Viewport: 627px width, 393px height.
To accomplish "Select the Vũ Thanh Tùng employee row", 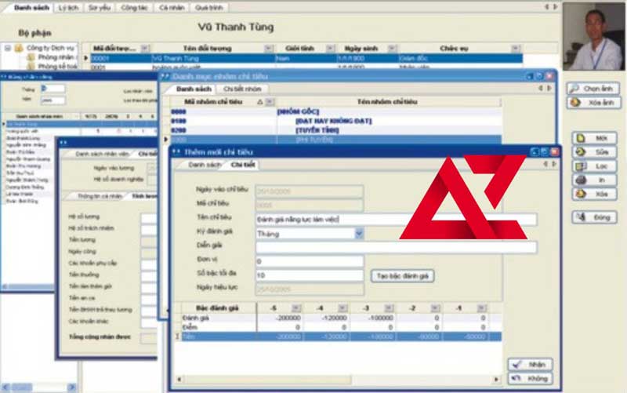I will point(306,58).
